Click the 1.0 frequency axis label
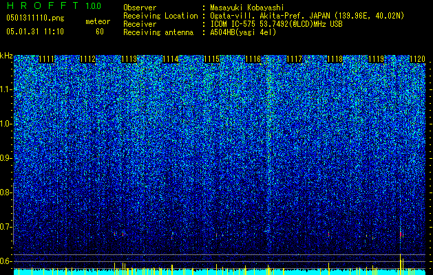Viewport: 433px width, 275px height. pos(6,124)
